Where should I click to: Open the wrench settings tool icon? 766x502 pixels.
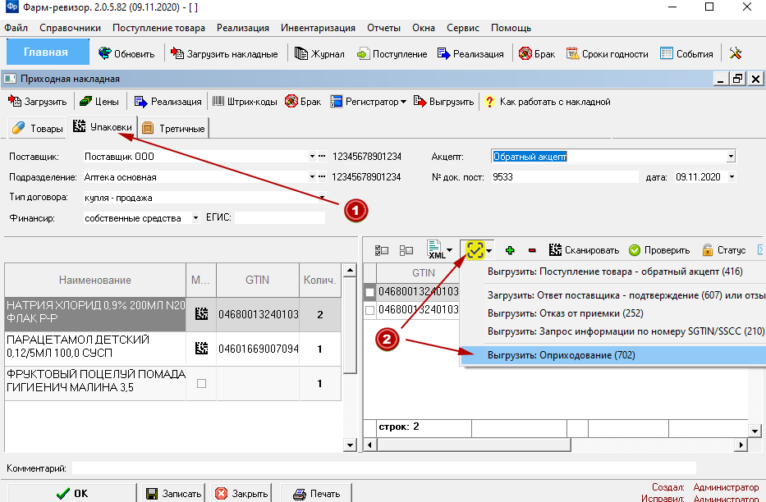click(x=736, y=53)
